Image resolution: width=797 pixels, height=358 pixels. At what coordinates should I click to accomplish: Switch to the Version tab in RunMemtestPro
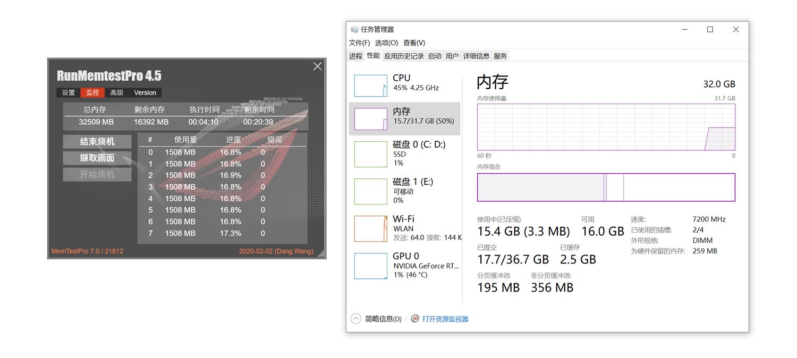tap(145, 92)
